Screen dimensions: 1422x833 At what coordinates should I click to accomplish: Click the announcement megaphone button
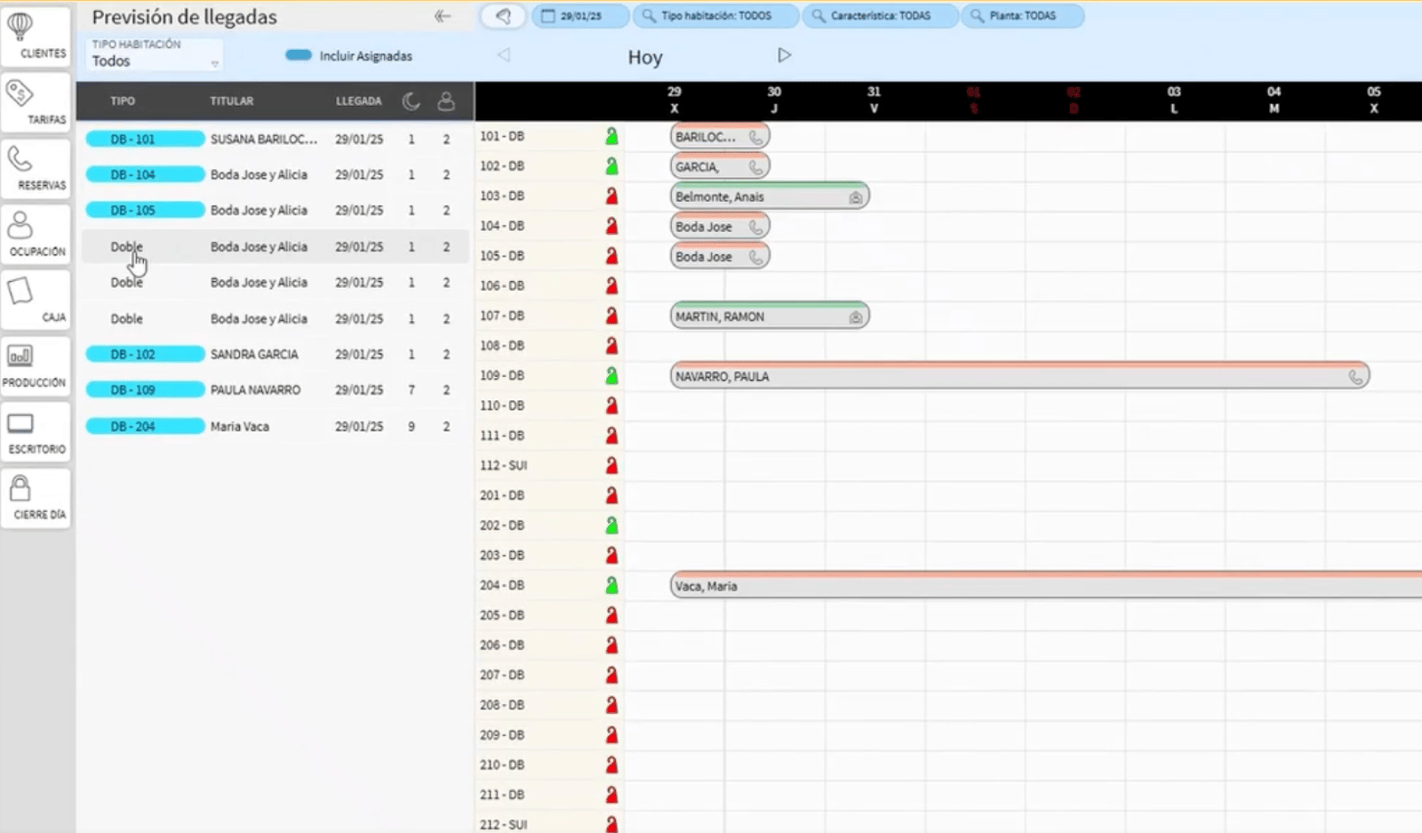tap(503, 16)
